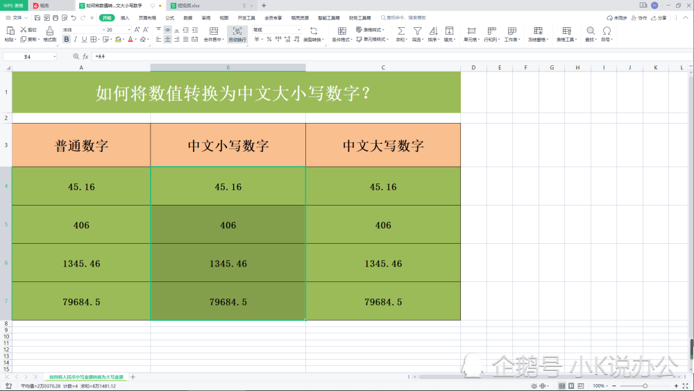Click the Print icon in quick access toolbar
Image resolution: width=694 pixels, height=391 pixels.
[56, 18]
